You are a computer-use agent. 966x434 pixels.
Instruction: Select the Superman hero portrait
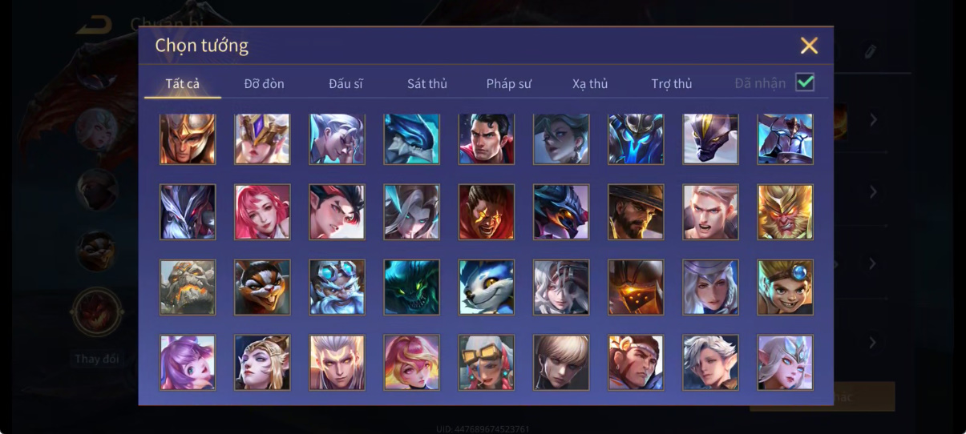point(487,139)
